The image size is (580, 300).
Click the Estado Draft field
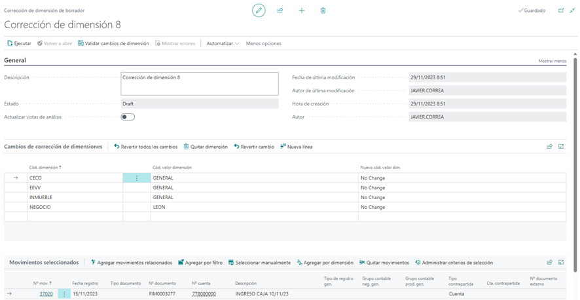pos(200,104)
